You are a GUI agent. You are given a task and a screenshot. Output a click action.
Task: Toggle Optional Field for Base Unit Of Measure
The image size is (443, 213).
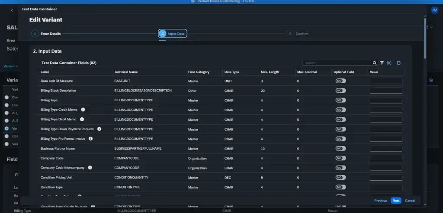tap(340, 81)
